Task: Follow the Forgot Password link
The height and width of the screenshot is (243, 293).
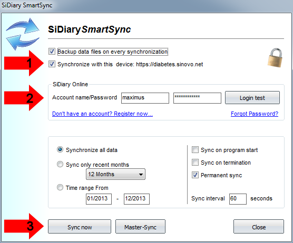Action: pos(255,114)
